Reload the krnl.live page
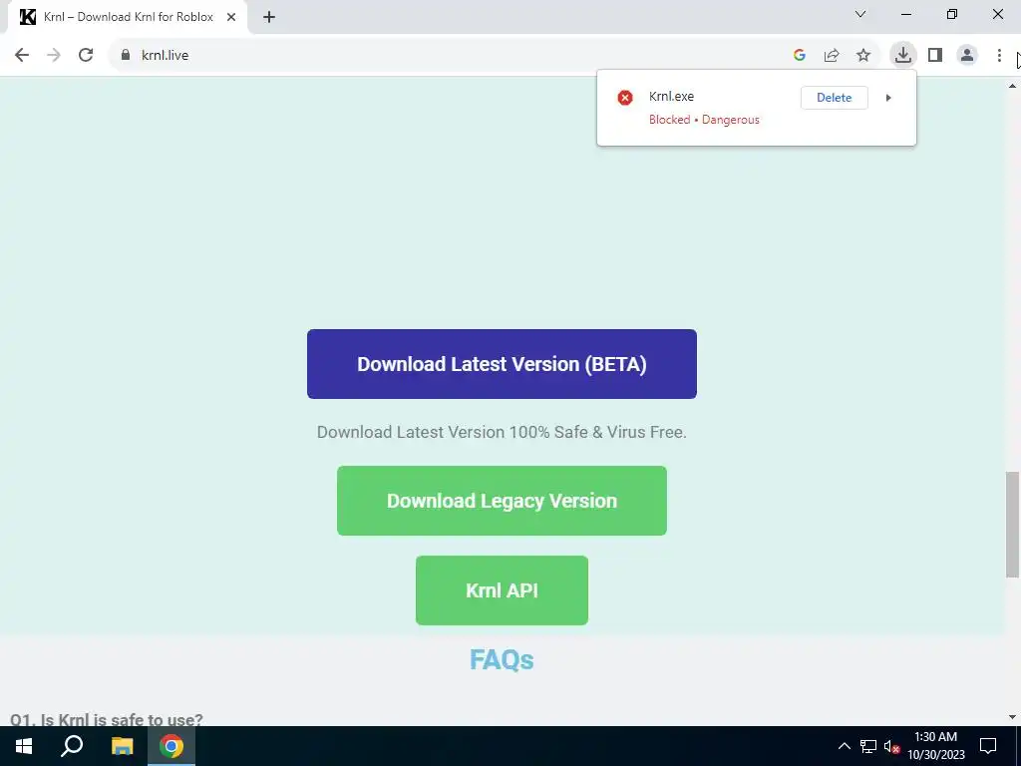Image resolution: width=1021 pixels, height=766 pixels. [86, 56]
